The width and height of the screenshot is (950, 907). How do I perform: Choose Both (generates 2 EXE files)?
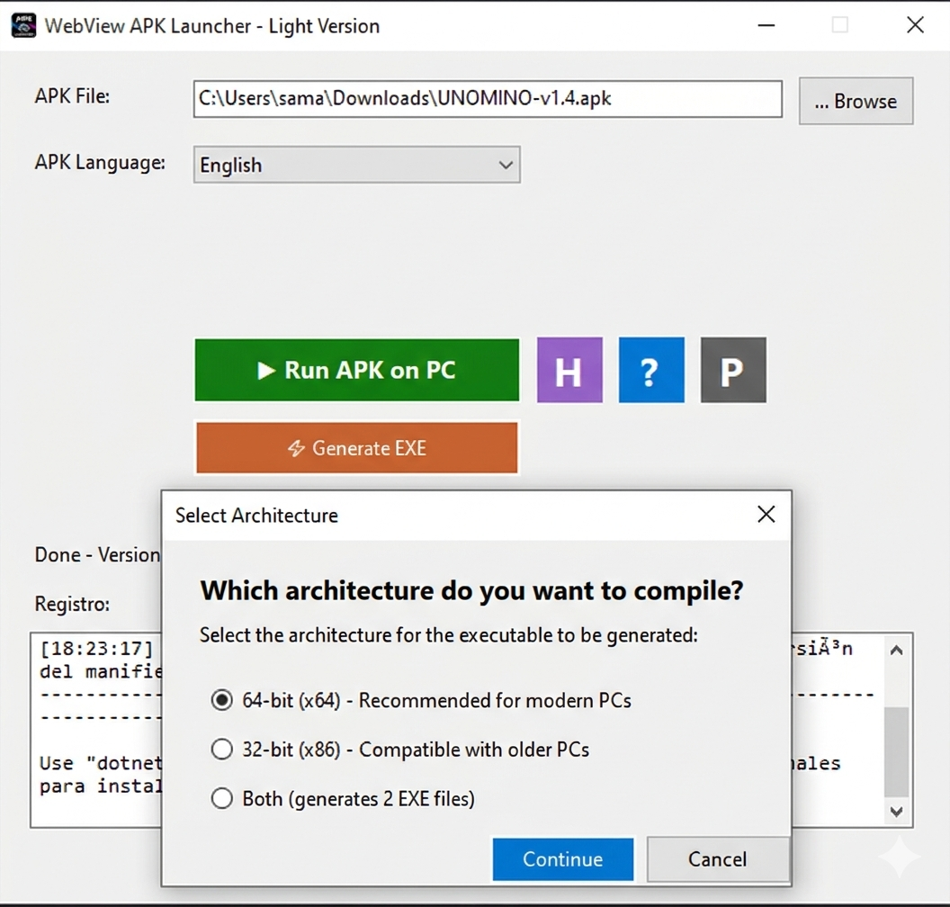click(x=343, y=798)
